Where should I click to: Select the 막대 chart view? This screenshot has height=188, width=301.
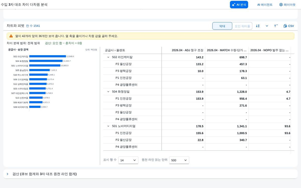tap(222, 26)
